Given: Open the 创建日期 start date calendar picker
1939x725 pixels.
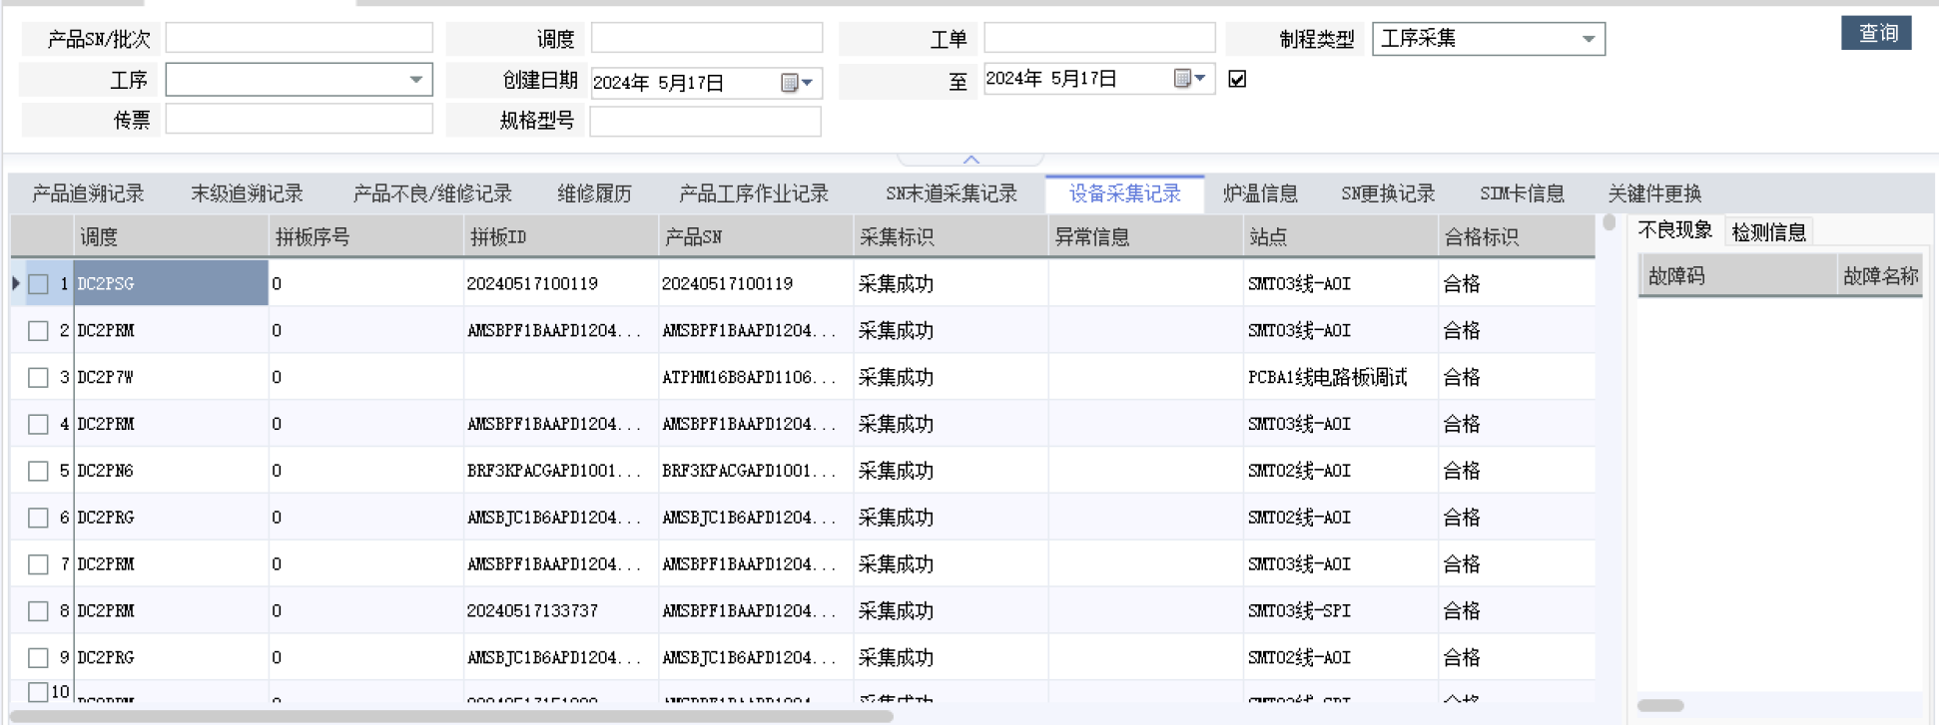Looking at the screenshot, I should pyautogui.click(x=796, y=83).
